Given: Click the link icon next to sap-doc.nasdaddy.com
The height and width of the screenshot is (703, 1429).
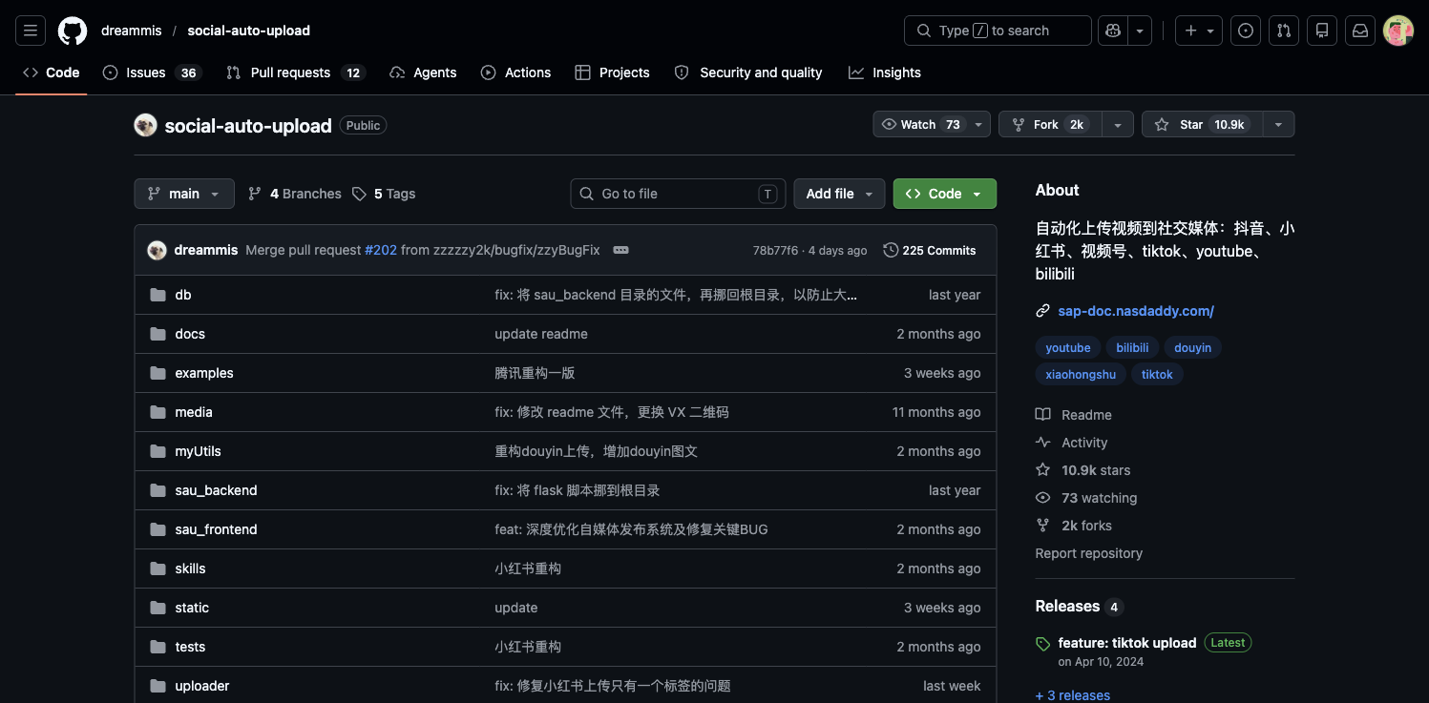Looking at the screenshot, I should coord(1042,311).
